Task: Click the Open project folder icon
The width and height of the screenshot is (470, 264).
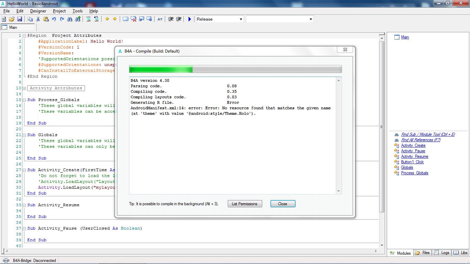Action: point(12,19)
